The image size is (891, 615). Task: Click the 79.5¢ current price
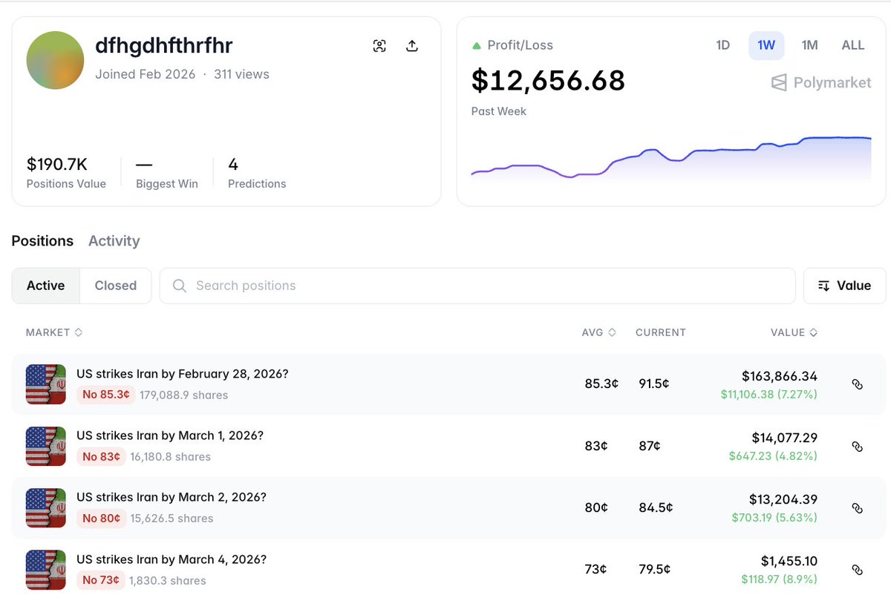655,570
